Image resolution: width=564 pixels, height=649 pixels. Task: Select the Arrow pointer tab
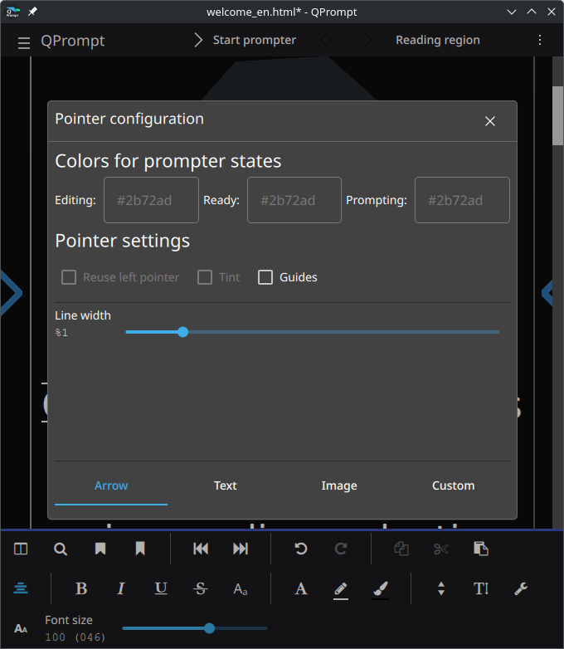(111, 486)
